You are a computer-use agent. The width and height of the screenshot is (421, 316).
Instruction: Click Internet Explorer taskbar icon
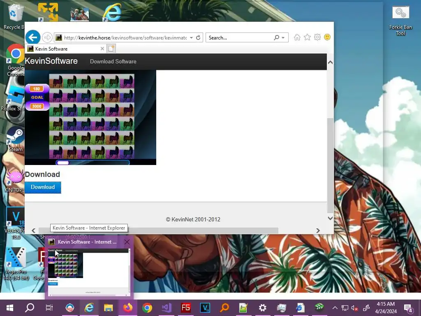[89, 308]
